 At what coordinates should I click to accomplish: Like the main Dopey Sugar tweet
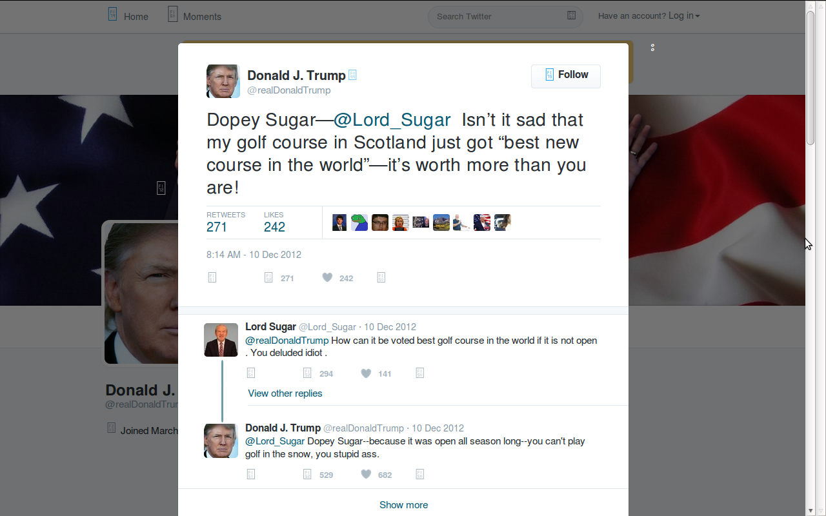click(327, 277)
